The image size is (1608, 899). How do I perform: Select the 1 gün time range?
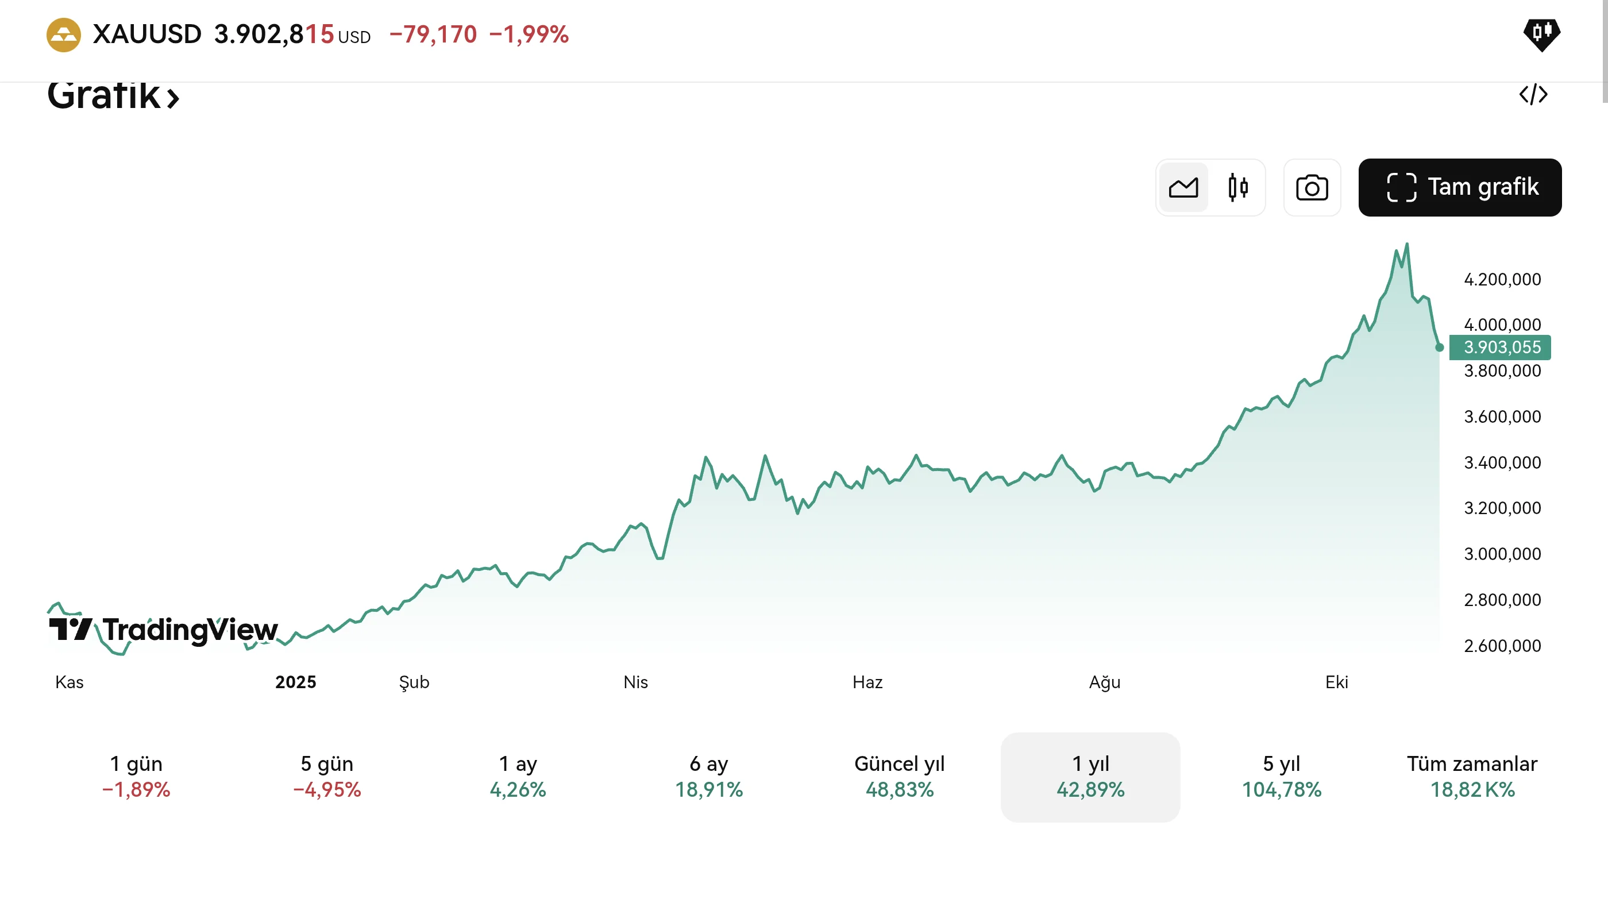(136, 776)
